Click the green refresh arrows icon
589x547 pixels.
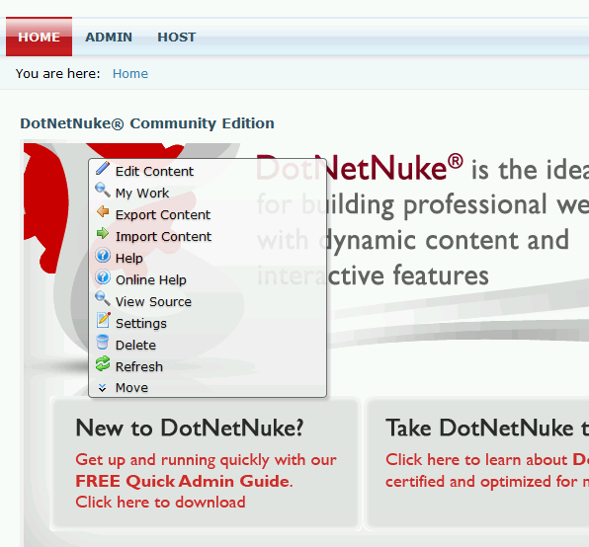click(103, 363)
